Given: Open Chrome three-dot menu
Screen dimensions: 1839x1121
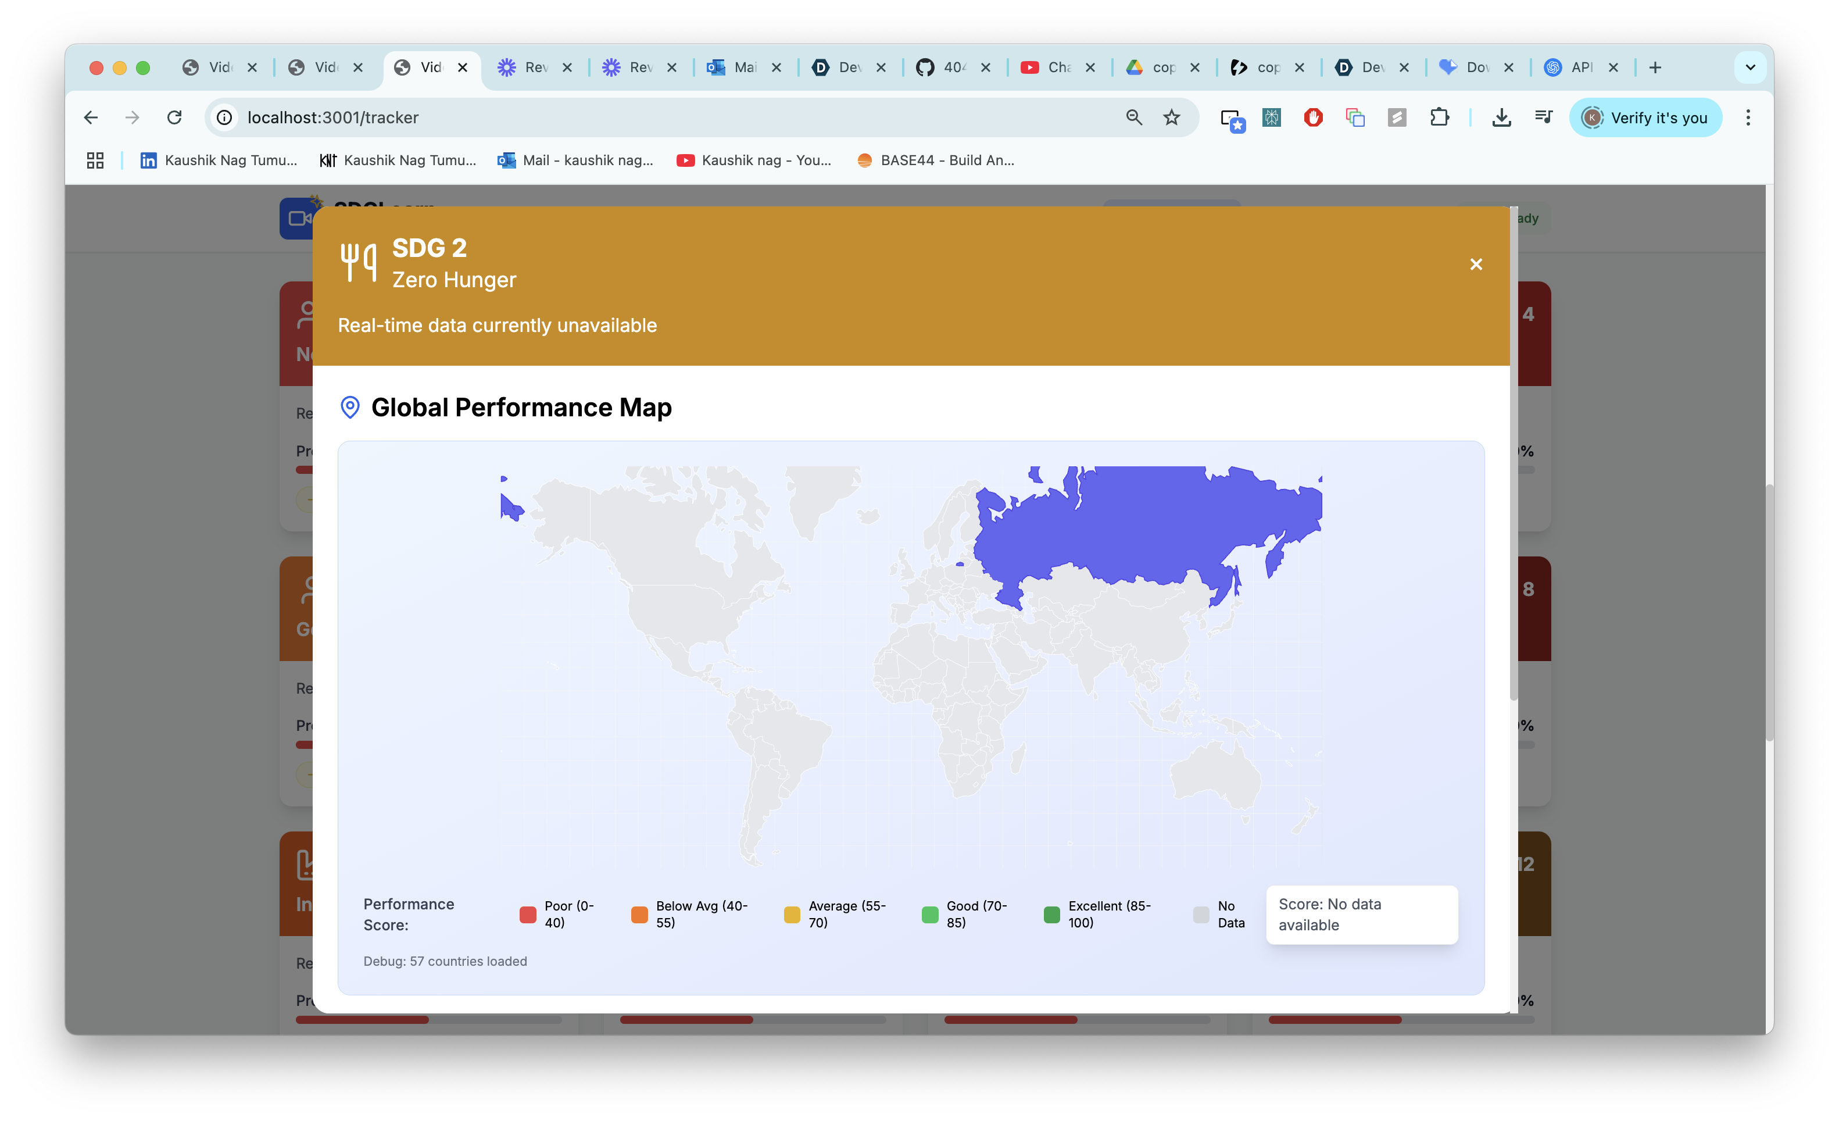Looking at the screenshot, I should (1747, 117).
